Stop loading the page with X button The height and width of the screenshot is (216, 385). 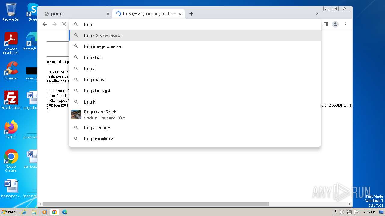coord(64,24)
